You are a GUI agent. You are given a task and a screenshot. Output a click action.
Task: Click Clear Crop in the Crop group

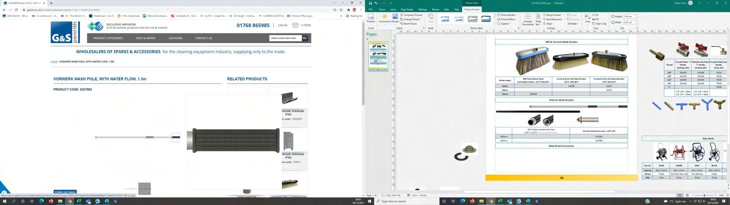(599, 23)
